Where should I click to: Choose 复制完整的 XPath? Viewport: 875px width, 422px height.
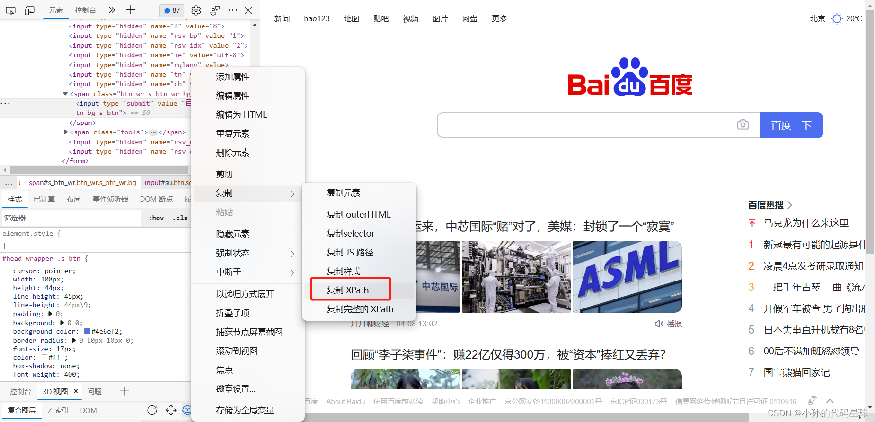359,309
